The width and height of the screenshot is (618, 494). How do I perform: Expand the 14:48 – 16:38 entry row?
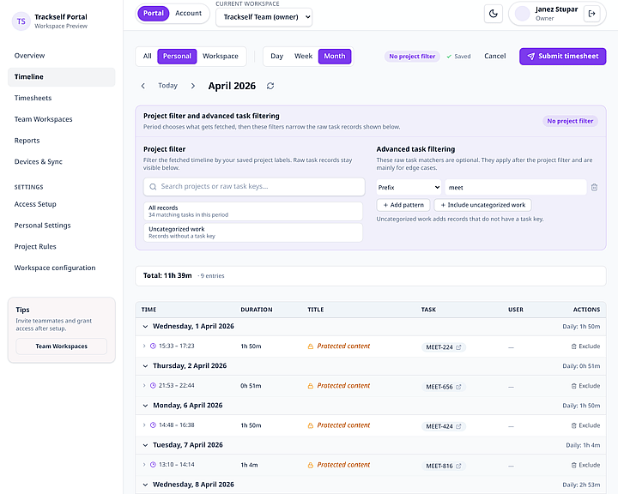pyautogui.click(x=144, y=425)
